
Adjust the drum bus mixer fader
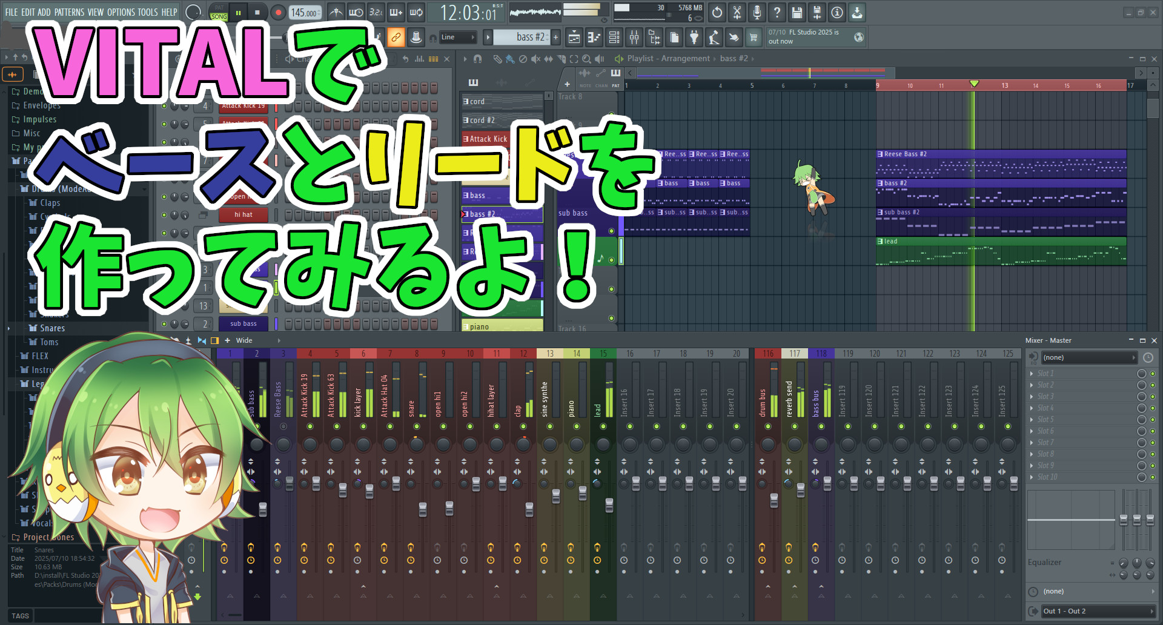click(774, 500)
